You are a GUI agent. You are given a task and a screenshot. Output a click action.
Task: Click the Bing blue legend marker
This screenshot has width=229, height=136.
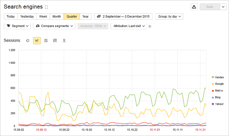[213, 97]
